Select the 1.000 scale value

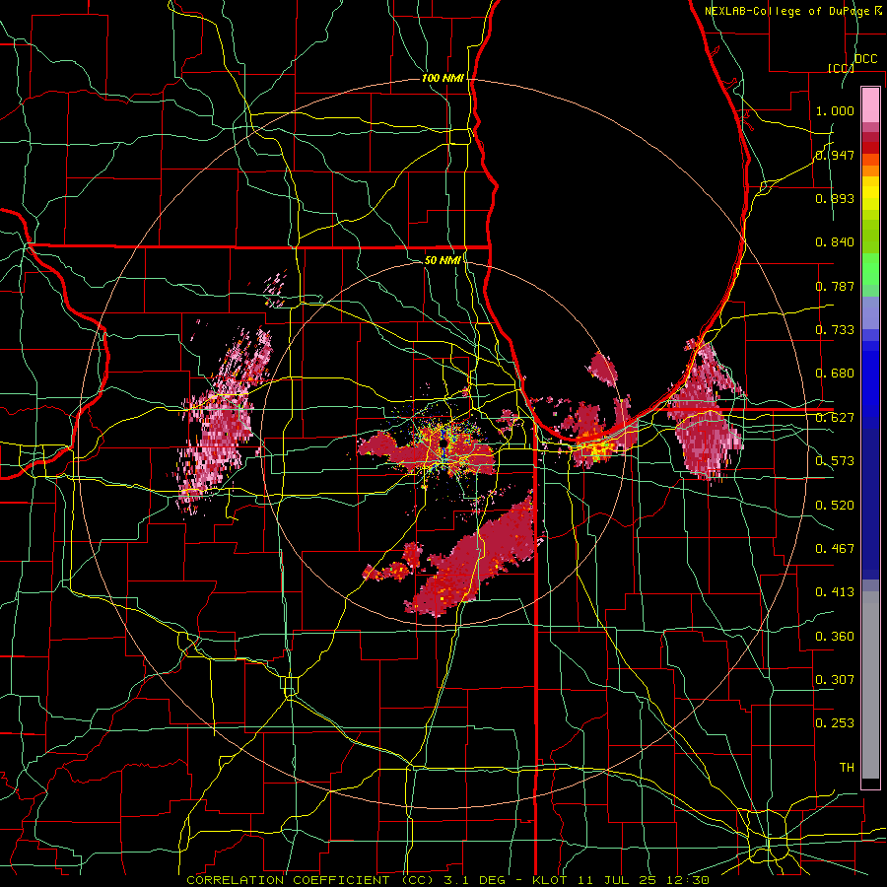pyautogui.click(x=835, y=110)
